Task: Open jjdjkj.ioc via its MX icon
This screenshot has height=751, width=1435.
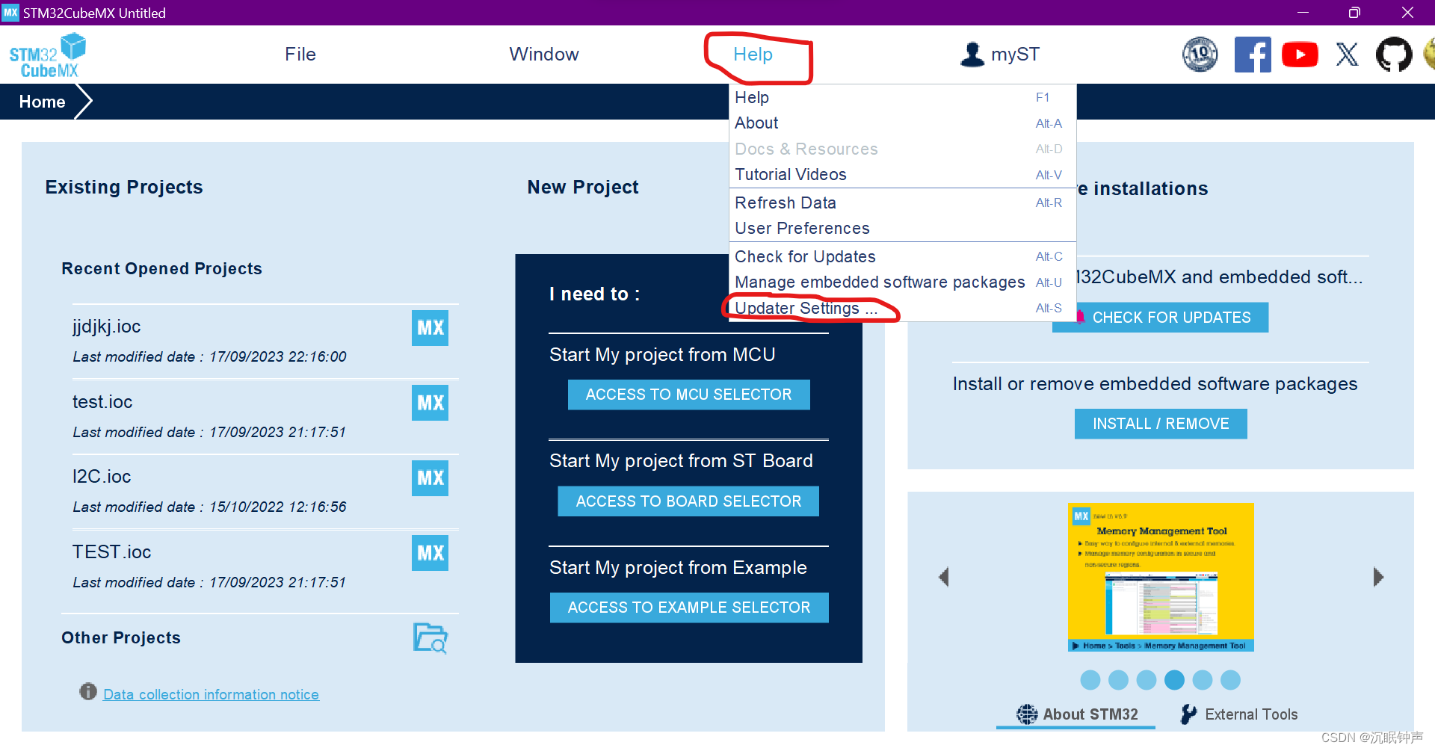Action: click(x=430, y=327)
